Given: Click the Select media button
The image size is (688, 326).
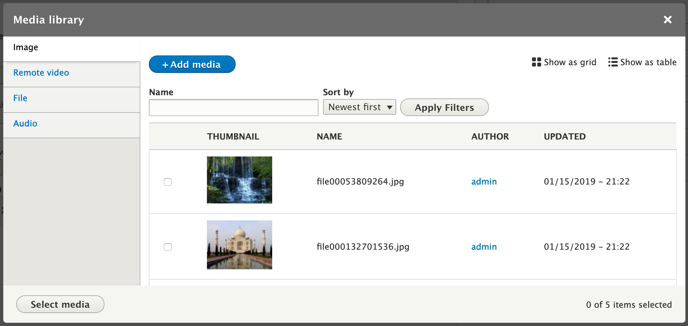Looking at the screenshot, I should coord(60,304).
